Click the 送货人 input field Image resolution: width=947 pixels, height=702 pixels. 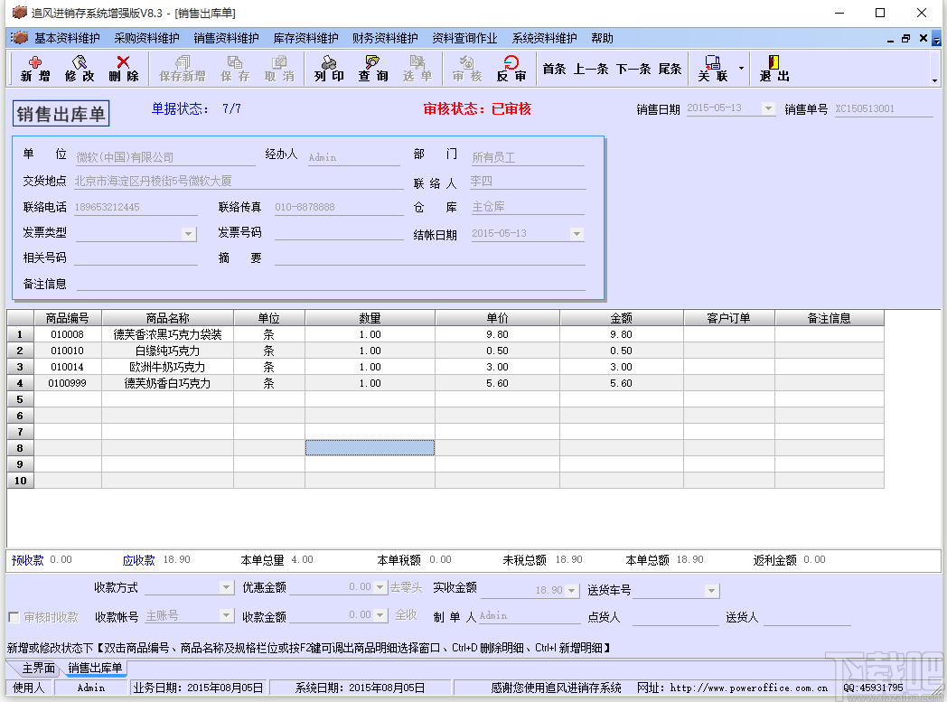pos(807,617)
